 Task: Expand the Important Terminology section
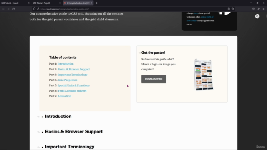click(43, 147)
